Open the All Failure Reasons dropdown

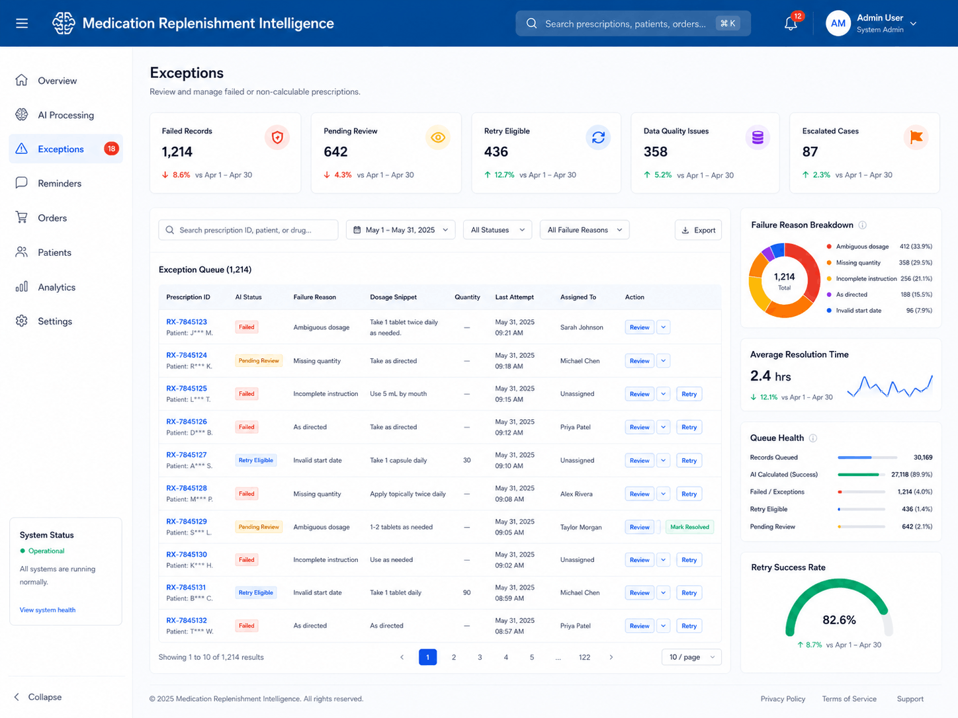[x=585, y=230]
